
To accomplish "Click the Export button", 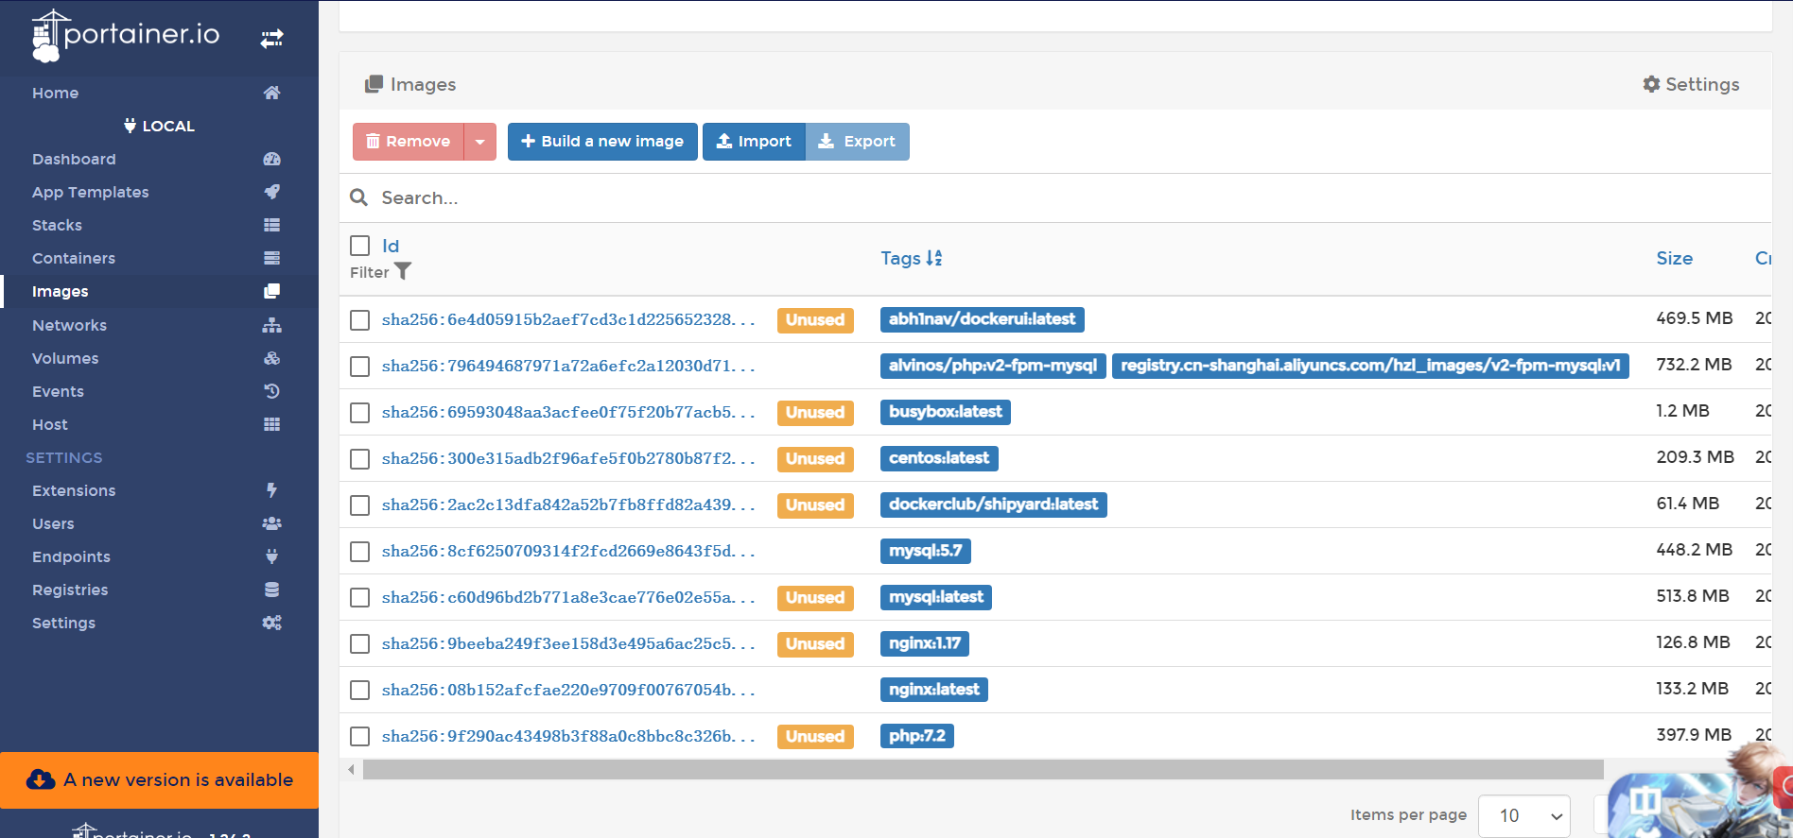I will (x=858, y=142).
